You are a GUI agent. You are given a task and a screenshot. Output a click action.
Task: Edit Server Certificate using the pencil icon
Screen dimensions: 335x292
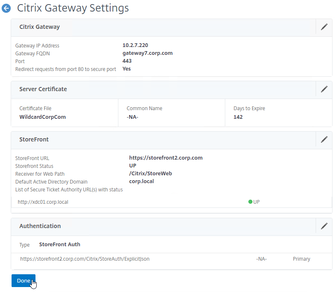click(x=324, y=89)
